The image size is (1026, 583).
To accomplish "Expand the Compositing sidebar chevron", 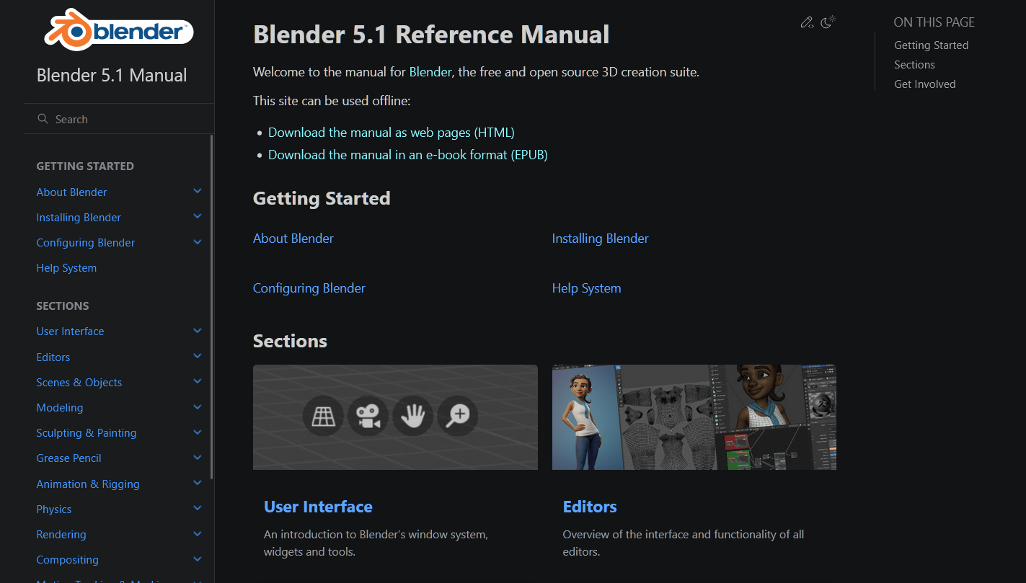I will click(x=198, y=559).
